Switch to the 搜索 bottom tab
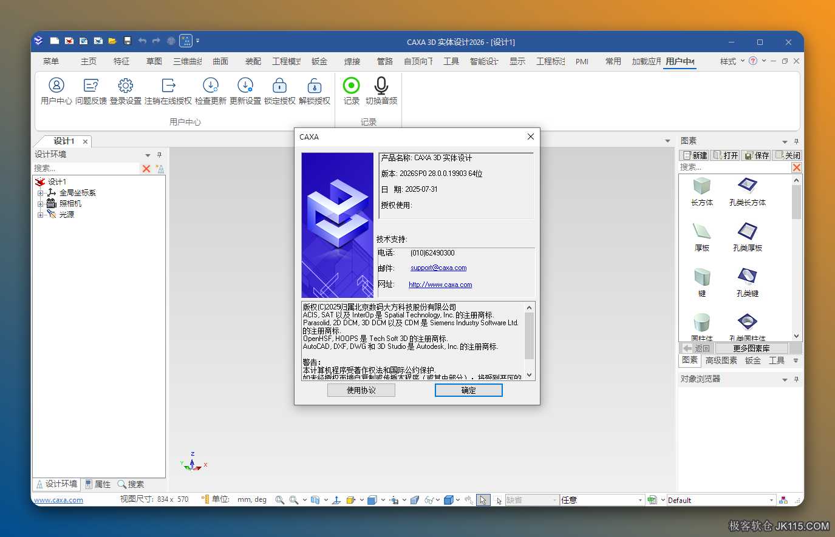 [x=131, y=484]
